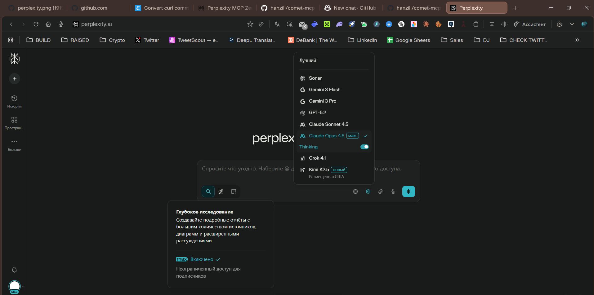The width and height of the screenshot is (594, 295).
Task: Open notifications bell icon
Action: coord(14,270)
